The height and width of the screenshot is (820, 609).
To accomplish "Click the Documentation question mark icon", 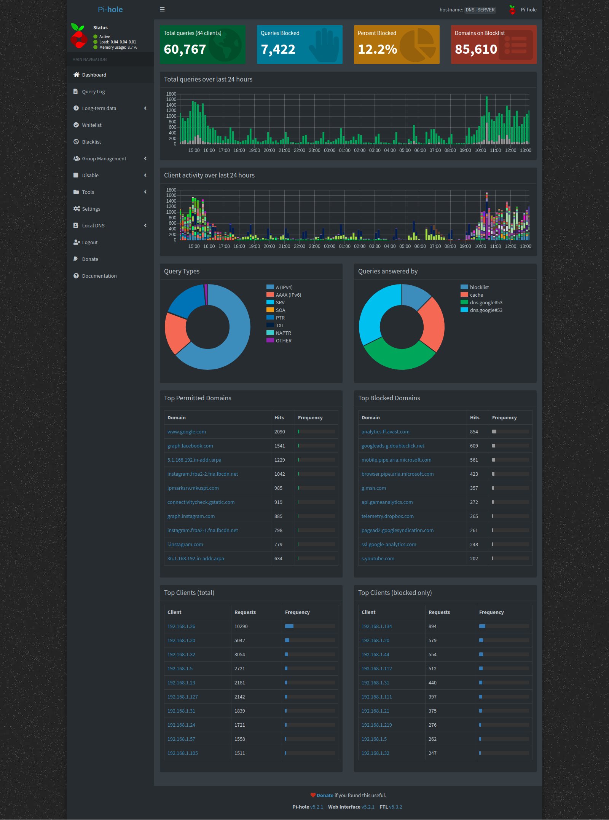I will pos(76,276).
